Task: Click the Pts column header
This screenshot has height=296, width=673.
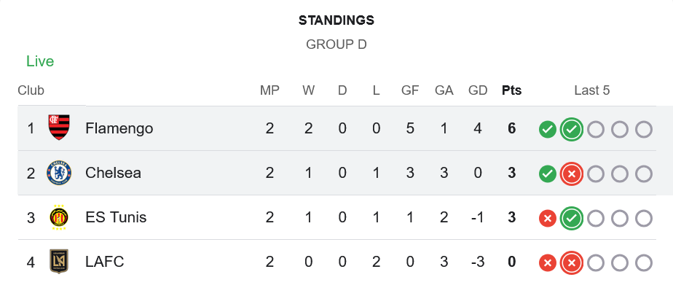Action: [511, 90]
